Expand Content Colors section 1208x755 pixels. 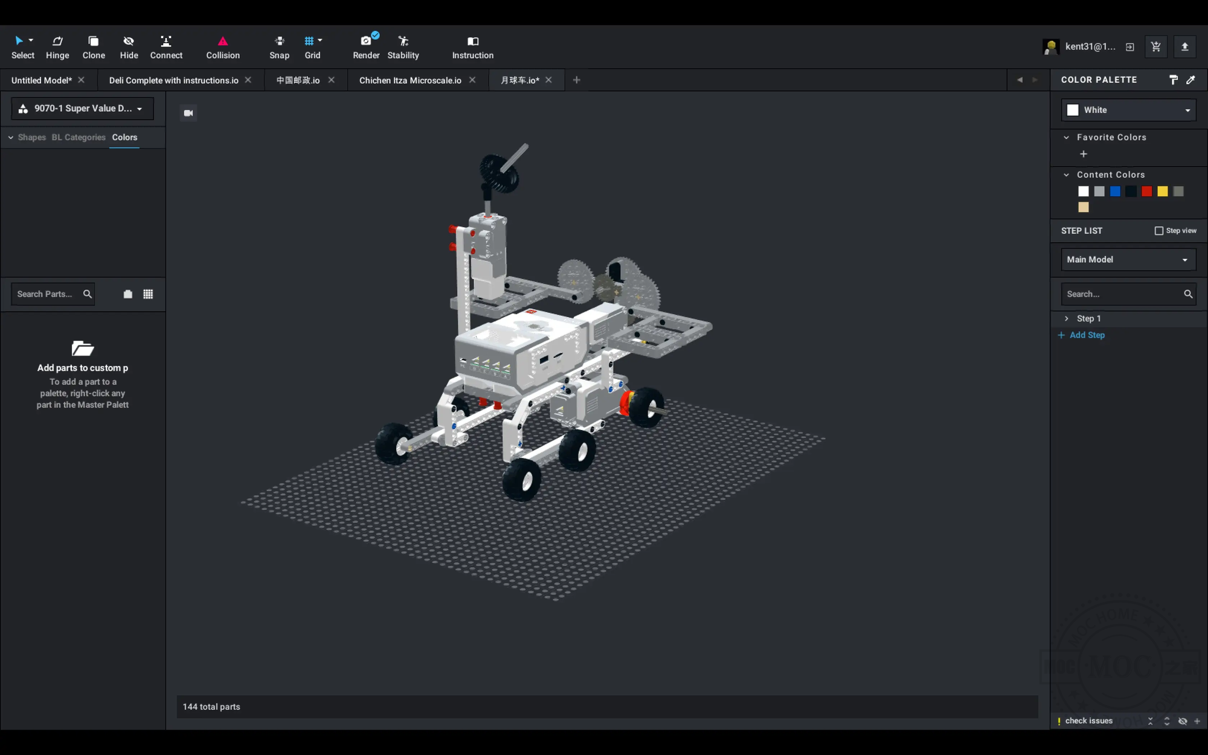click(x=1066, y=174)
